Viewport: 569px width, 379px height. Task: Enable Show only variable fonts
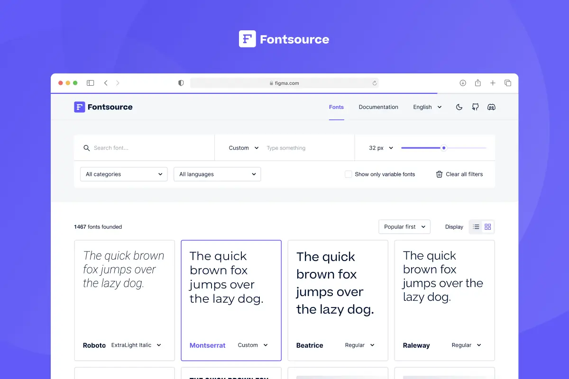point(348,174)
